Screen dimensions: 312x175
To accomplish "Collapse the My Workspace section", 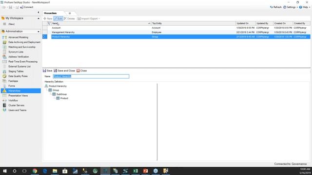I will click(39, 18).
